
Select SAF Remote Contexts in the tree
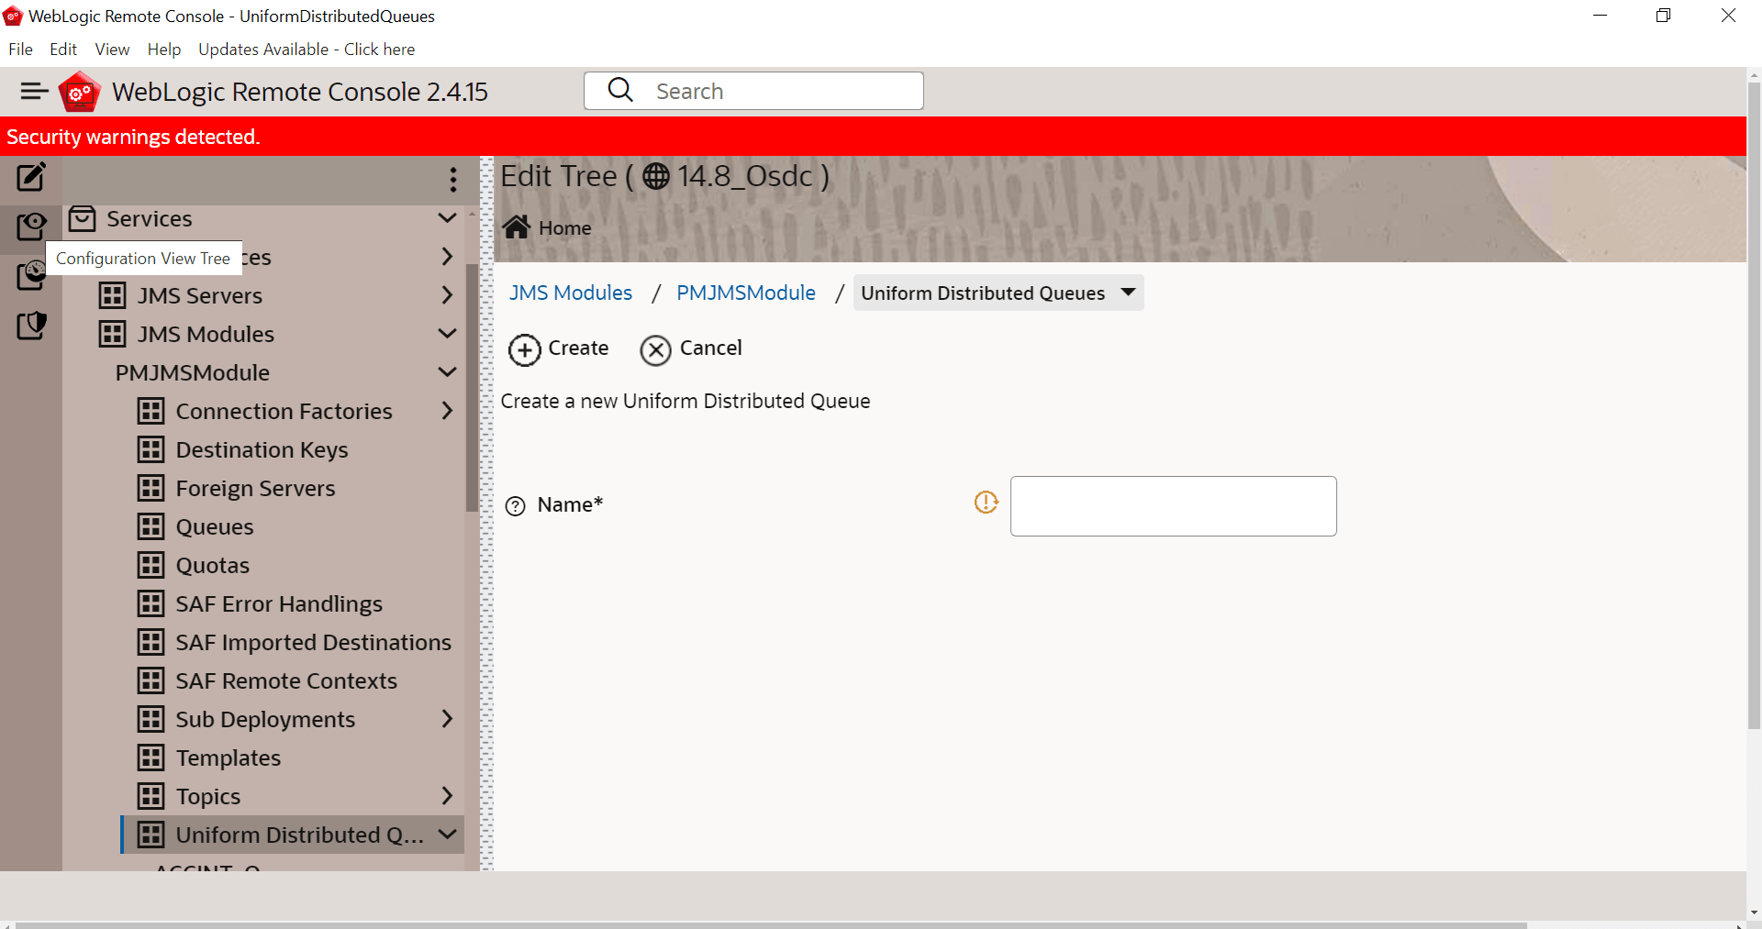(x=286, y=680)
